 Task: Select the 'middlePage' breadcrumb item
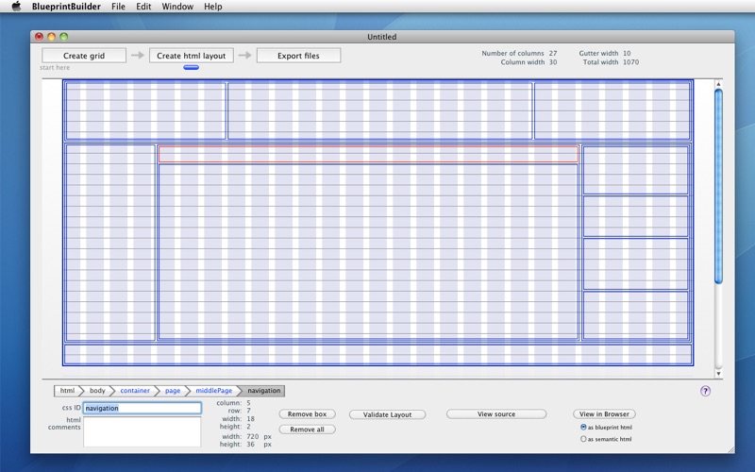click(213, 391)
